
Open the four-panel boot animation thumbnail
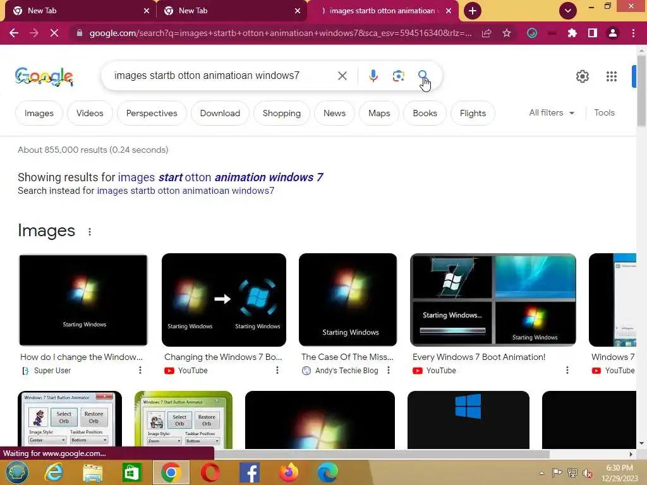[493, 300]
